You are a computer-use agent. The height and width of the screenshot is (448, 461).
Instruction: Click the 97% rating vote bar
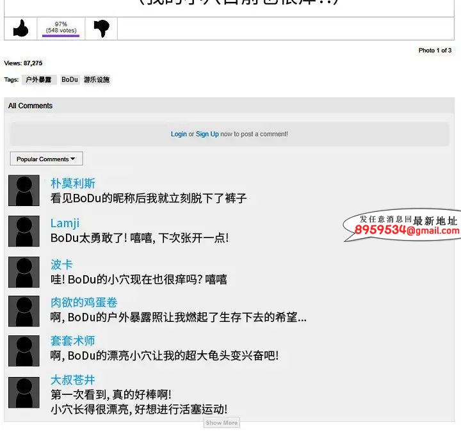pos(61,36)
